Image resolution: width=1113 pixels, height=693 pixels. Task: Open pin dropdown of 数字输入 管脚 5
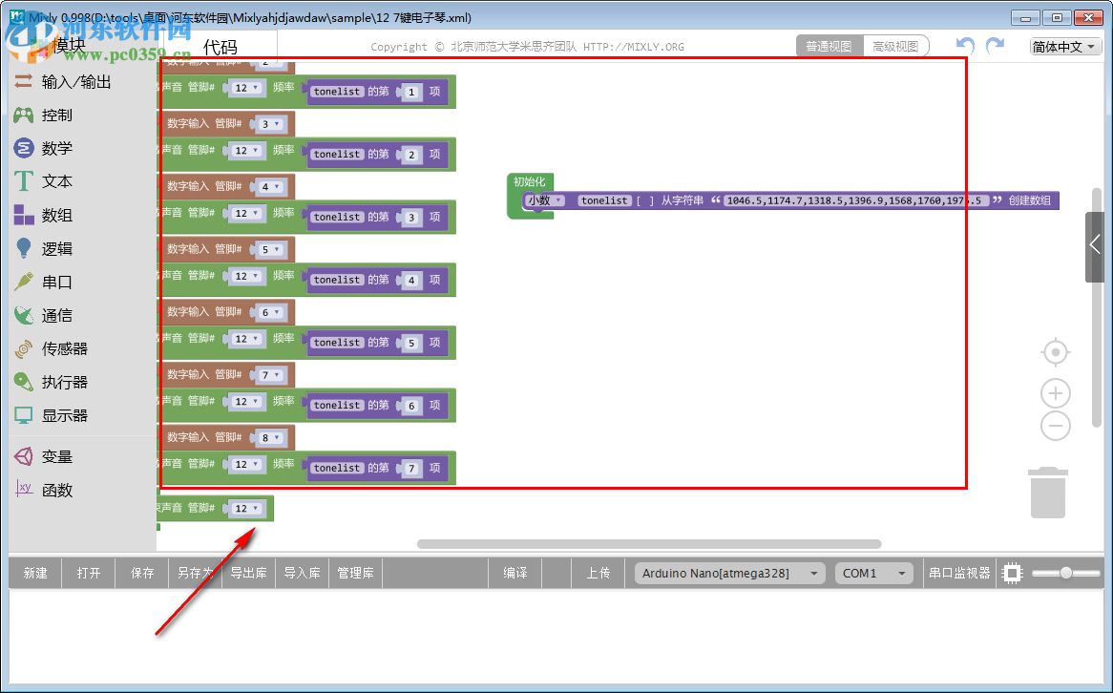tap(270, 249)
